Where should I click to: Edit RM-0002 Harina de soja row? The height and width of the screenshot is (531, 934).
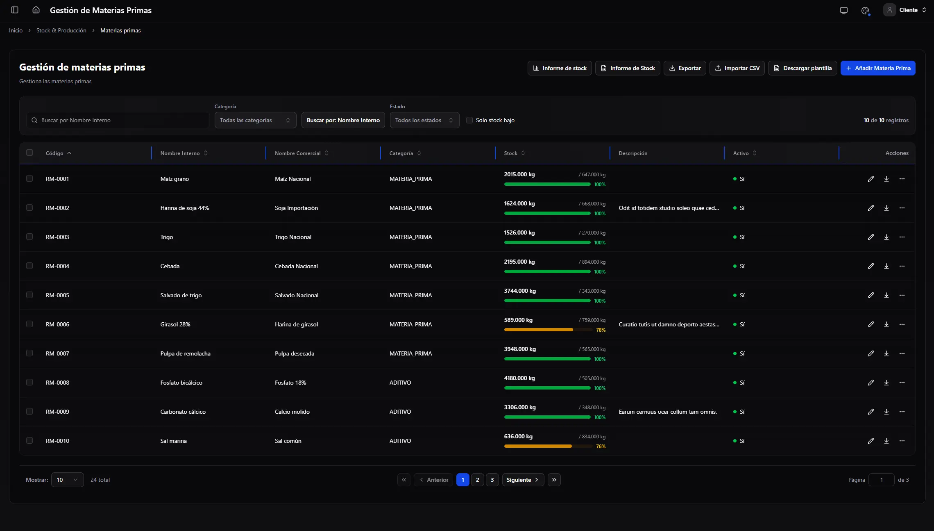point(871,208)
